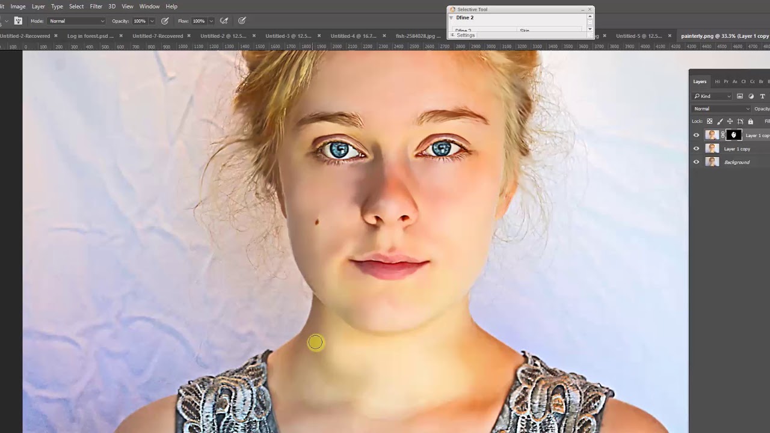This screenshot has width=770, height=433.
Task: Filter Layers panel by adjustment layers
Action: coord(751,96)
